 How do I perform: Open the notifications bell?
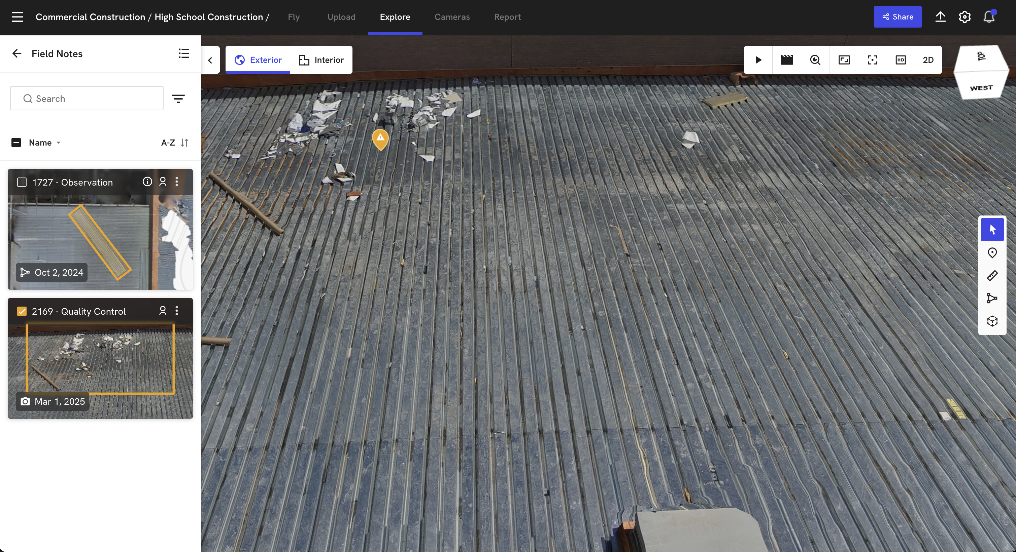point(989,17)
